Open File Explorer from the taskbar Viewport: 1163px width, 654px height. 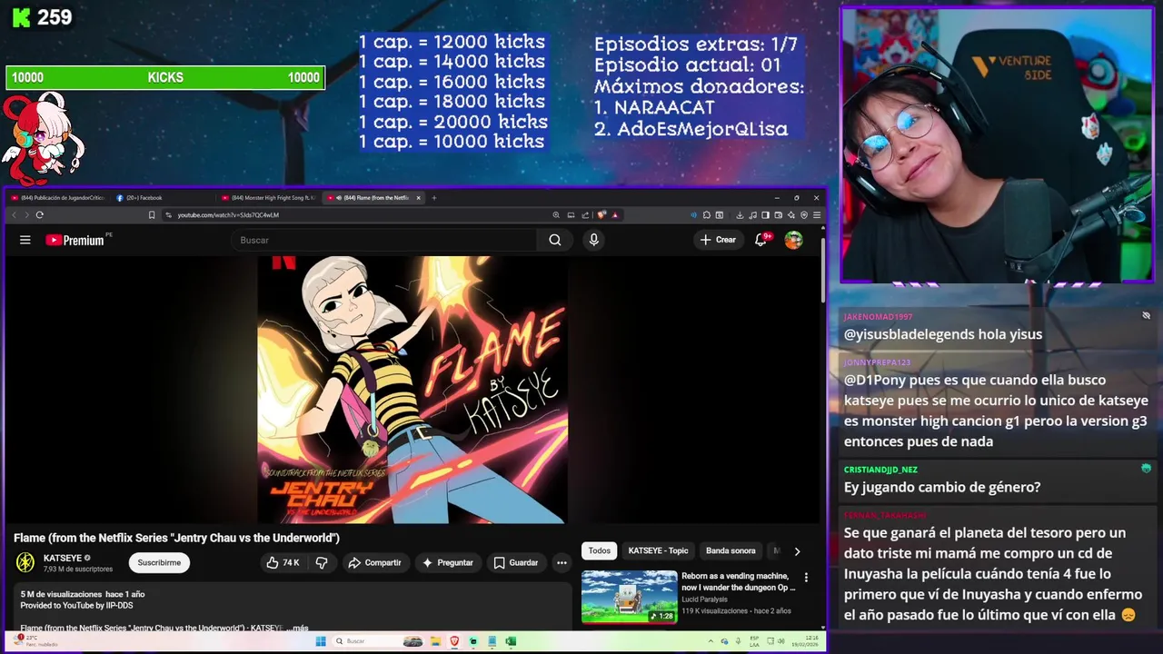coord(435,641)
